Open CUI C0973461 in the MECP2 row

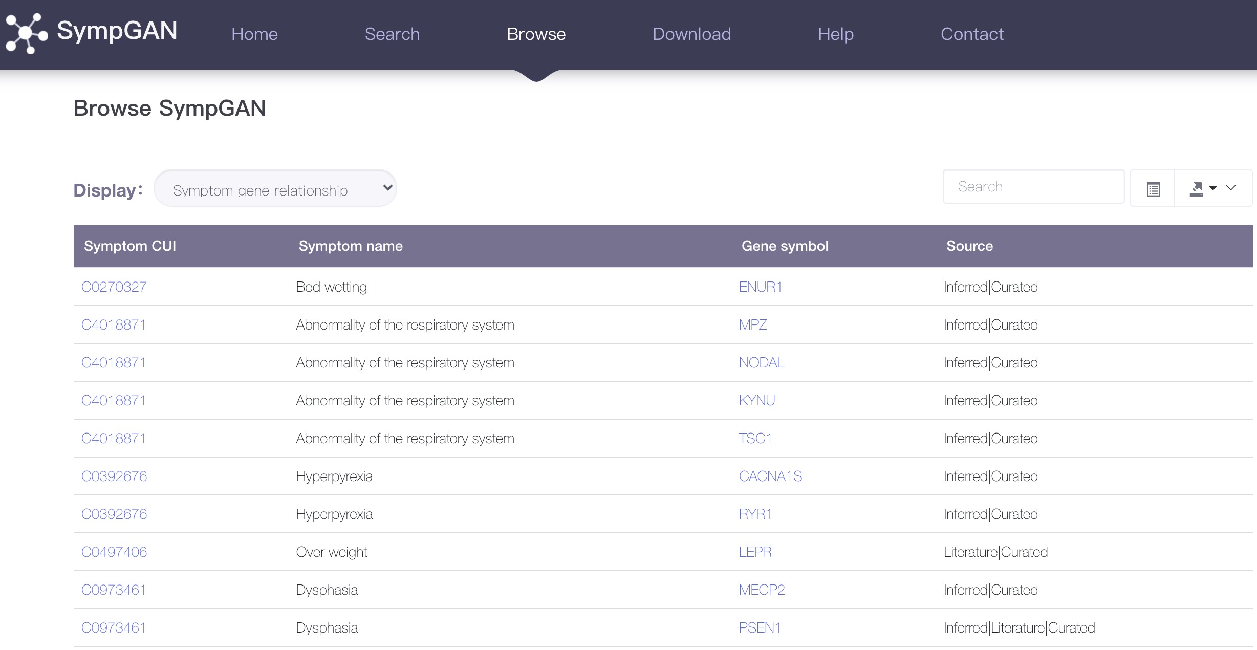[x=114, y=590]
